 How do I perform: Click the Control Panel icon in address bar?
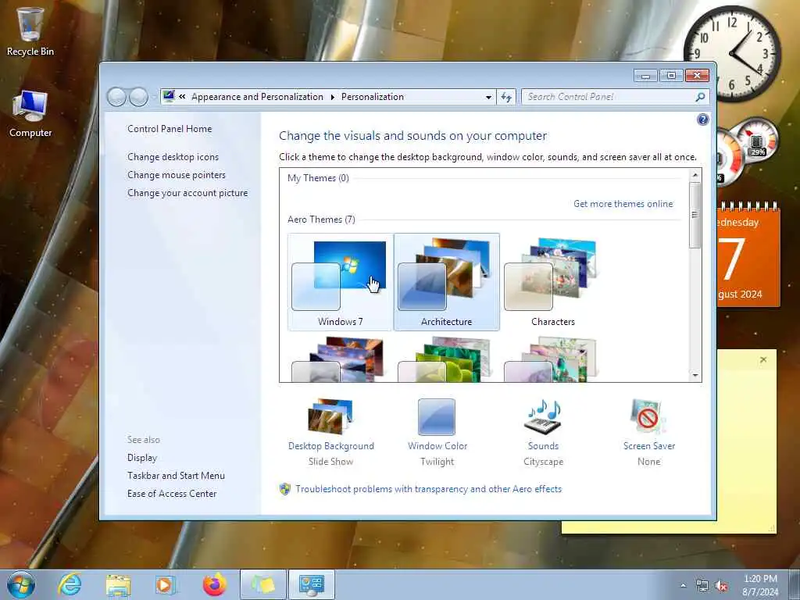(x=169, y=96)
